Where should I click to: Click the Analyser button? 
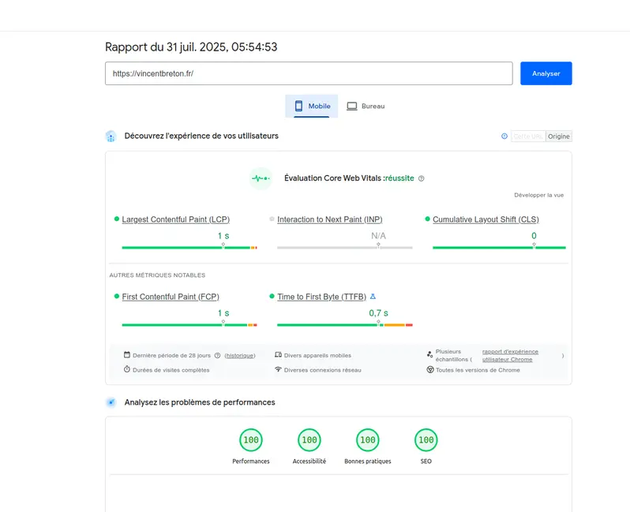click(x=546, y=73)
